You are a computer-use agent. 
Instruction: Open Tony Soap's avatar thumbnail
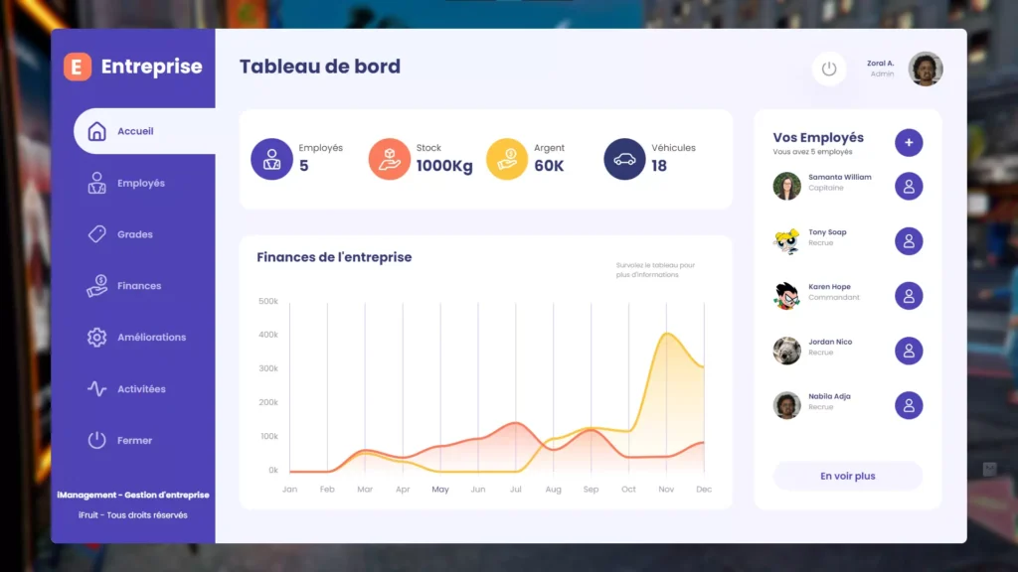(x=786, y=240)
